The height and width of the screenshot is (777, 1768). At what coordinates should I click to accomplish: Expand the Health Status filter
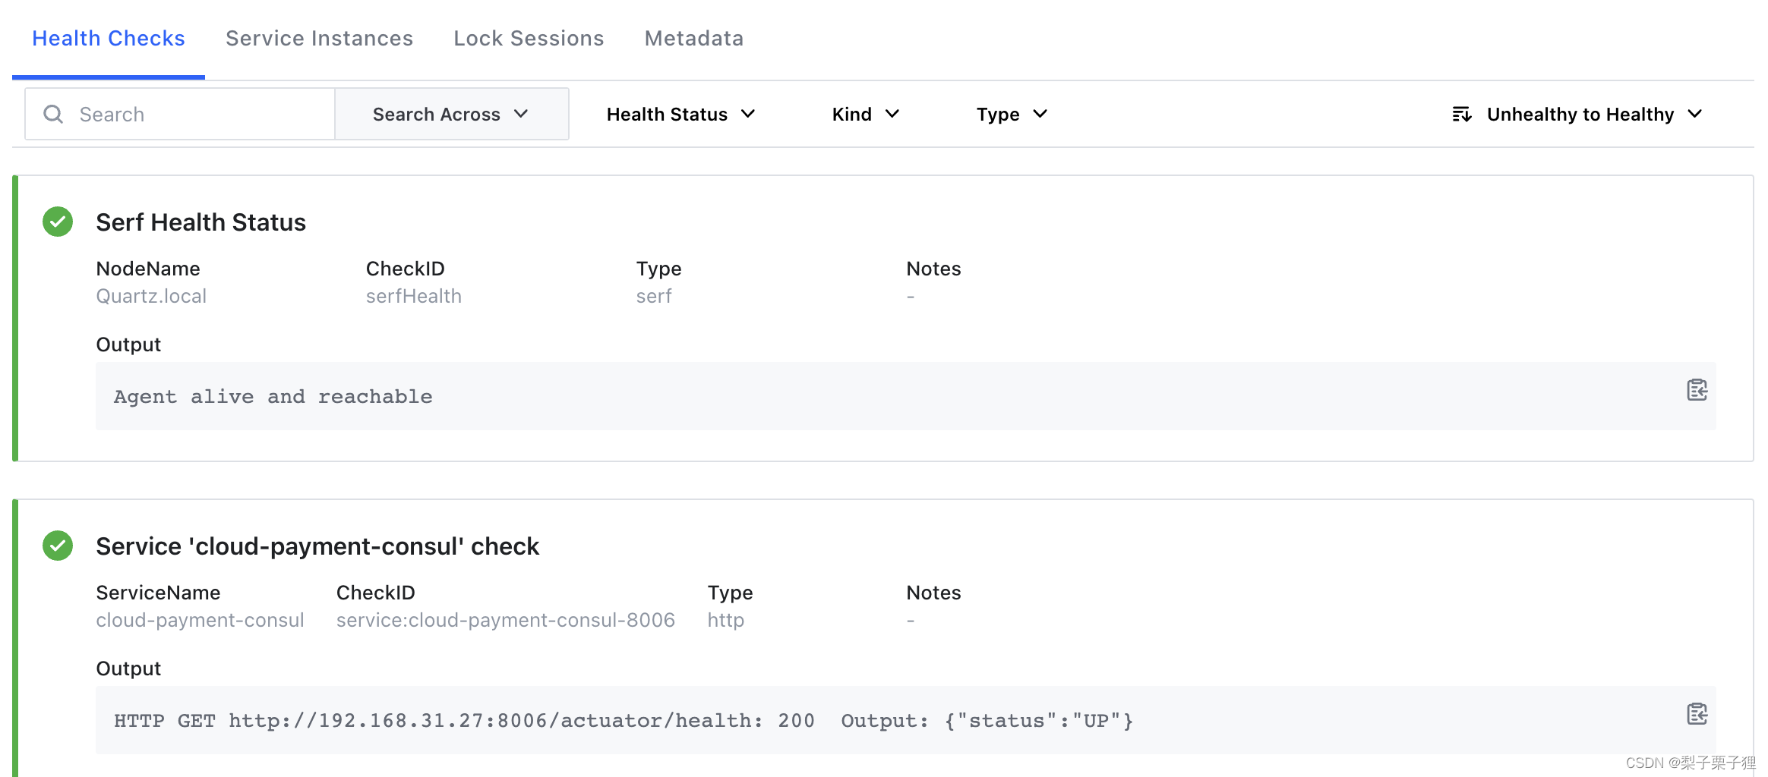coord(680,115)
